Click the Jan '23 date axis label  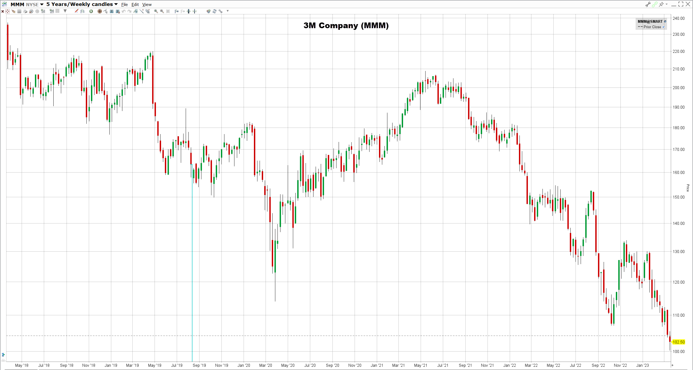642,365
